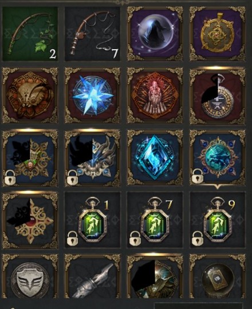Select the card inside glass orb item

[x=218, y=276]
